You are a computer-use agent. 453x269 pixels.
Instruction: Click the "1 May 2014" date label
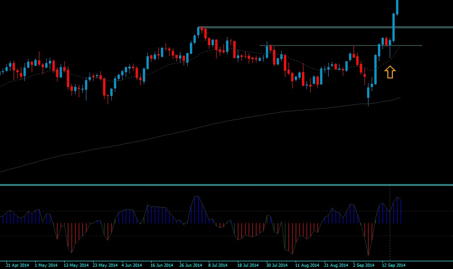46,265
